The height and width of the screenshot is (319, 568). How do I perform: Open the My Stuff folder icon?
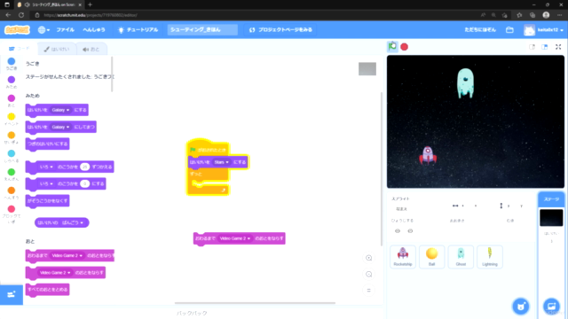(509, 30)
